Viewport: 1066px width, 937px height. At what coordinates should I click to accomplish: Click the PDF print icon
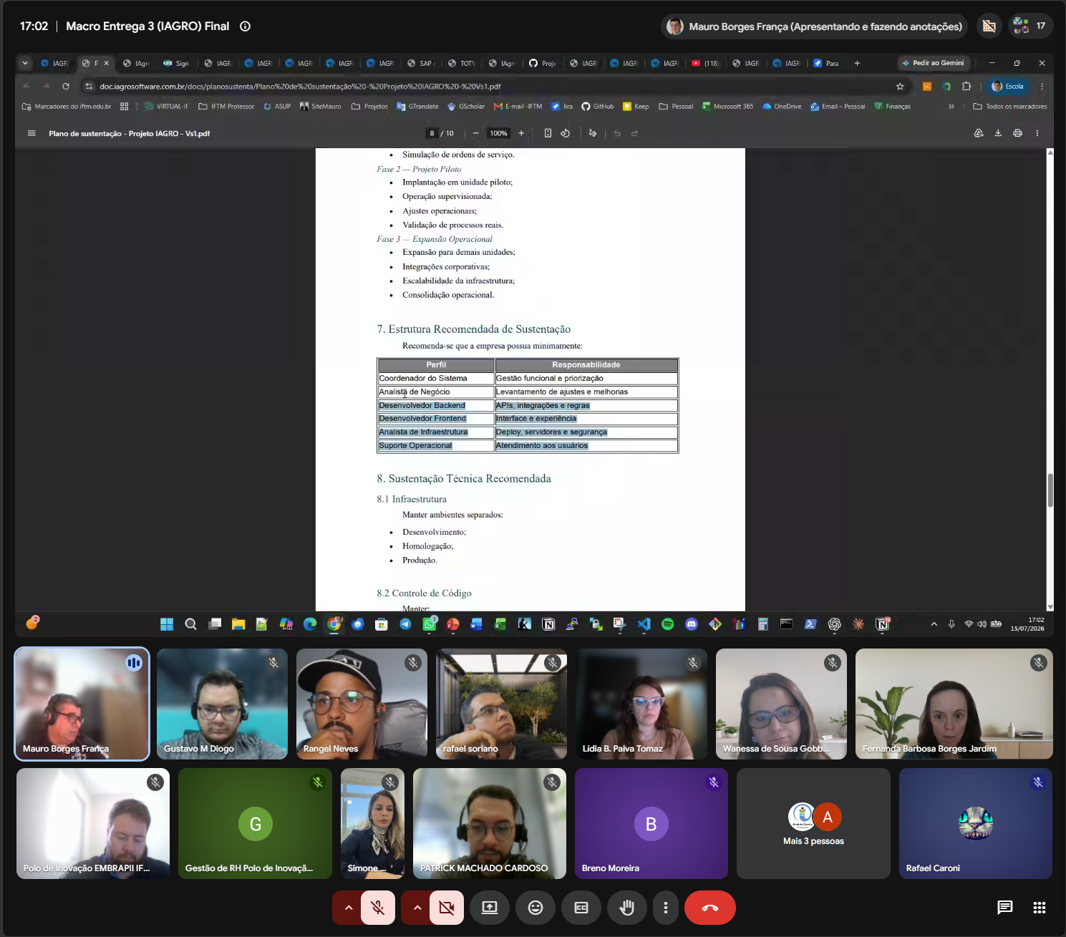(1017, 133)
